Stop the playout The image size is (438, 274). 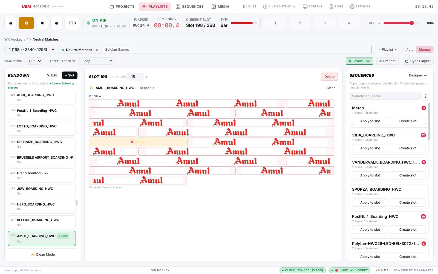point(42,23)
